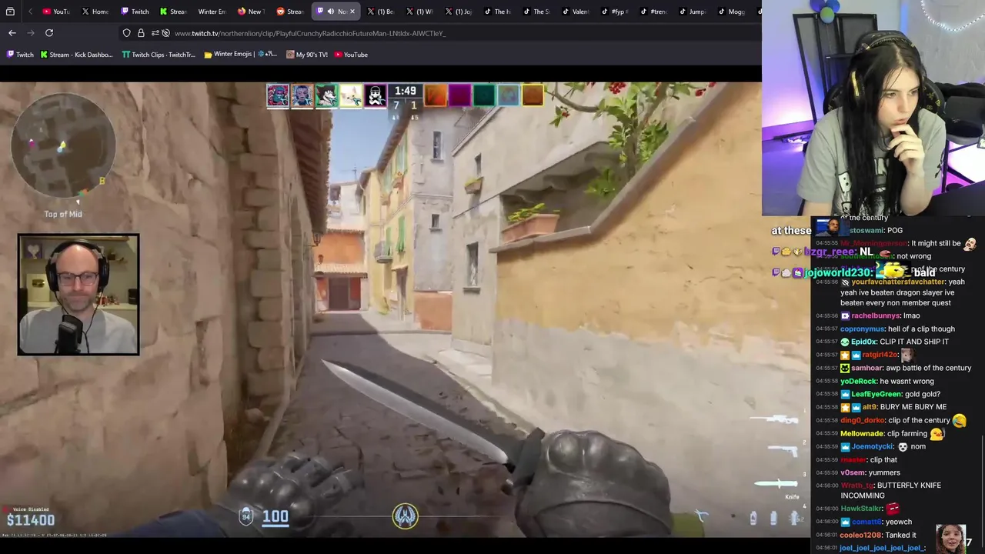Go forward in browser history

tap(31, 33)
